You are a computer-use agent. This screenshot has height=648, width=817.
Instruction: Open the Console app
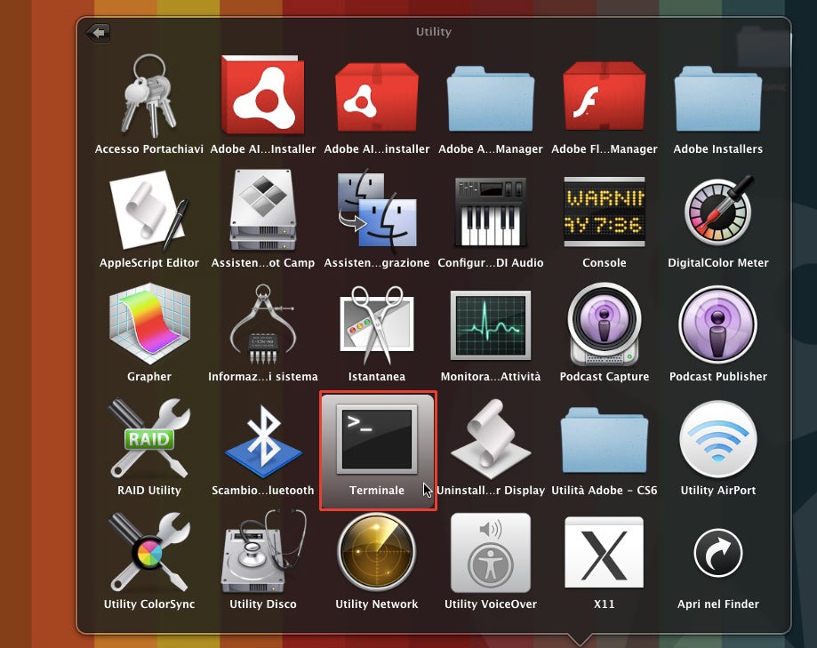point(605,212)
